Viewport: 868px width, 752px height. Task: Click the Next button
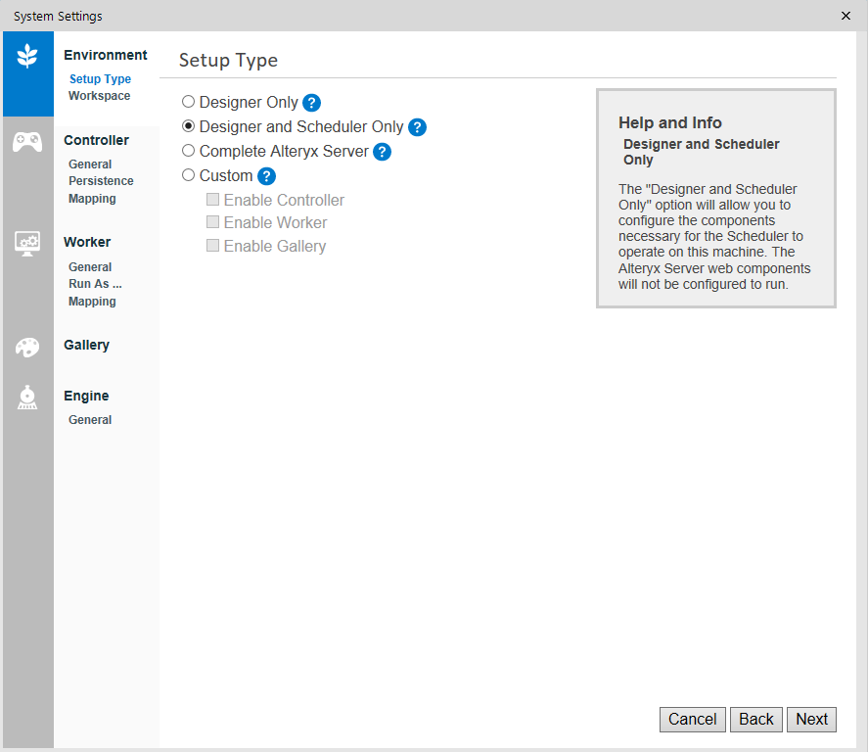point(811,720)
